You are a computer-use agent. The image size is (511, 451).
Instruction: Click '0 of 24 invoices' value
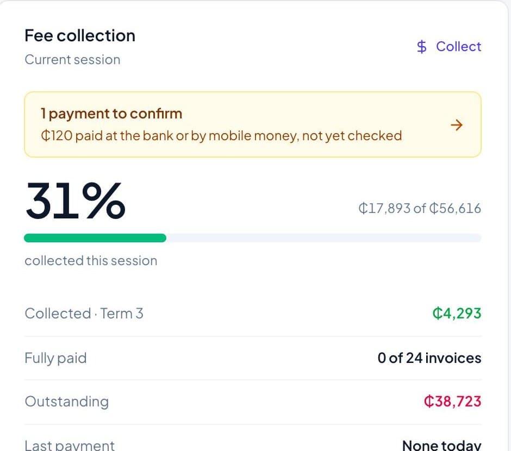(x=429, y=358)
